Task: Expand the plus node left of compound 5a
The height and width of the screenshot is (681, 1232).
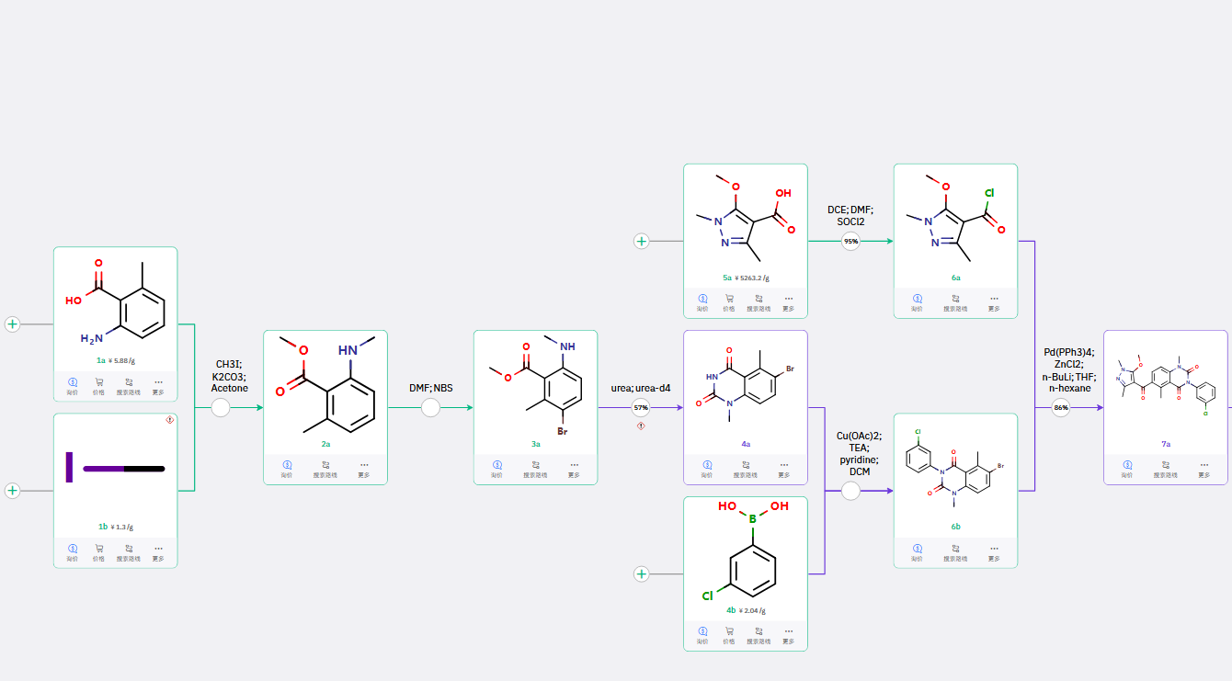Action: (642, 242)
